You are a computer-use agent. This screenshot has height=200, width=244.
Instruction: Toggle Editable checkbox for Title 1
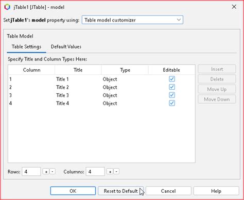[172, 79]
